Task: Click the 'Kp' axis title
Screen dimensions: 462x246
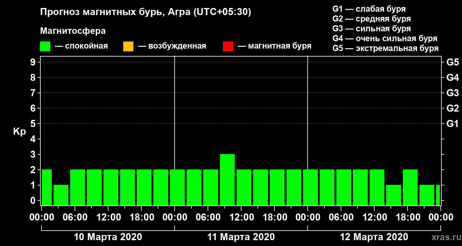Action: (x=19, y=131)
